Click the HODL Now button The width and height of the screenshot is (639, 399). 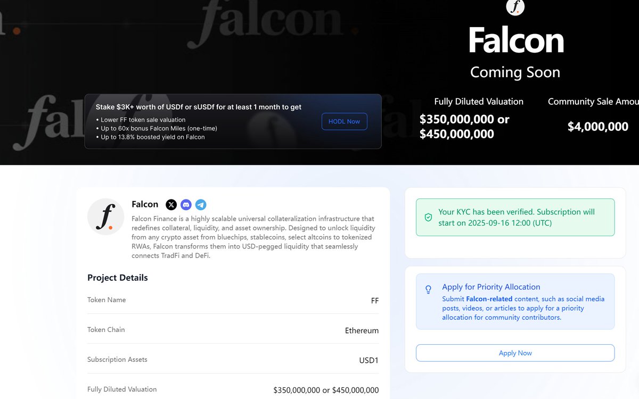point(344,121)
